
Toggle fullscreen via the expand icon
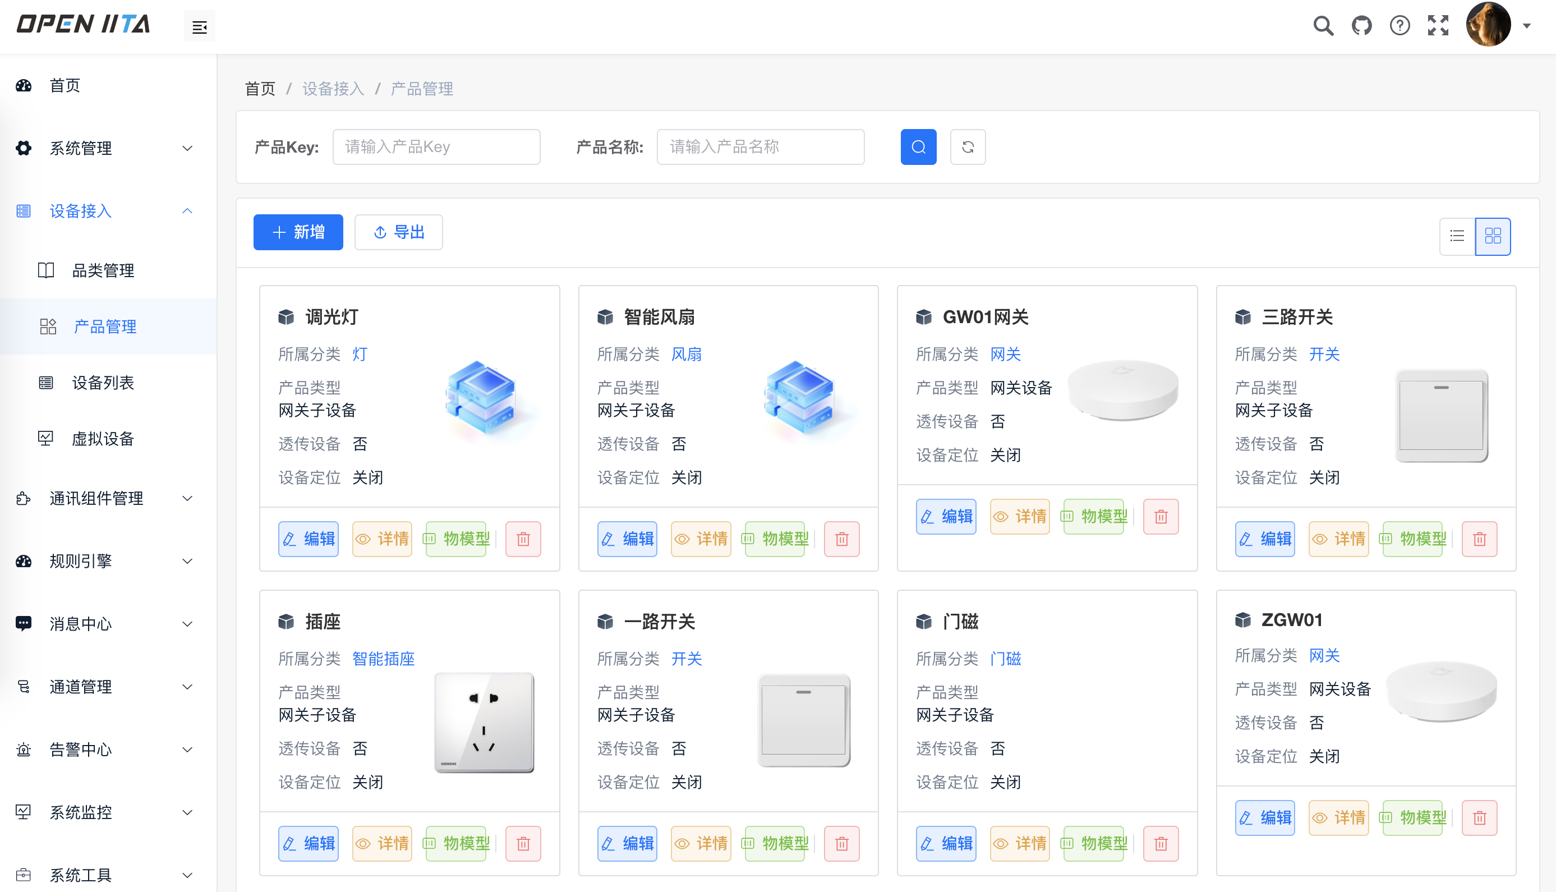(1438, 26)
